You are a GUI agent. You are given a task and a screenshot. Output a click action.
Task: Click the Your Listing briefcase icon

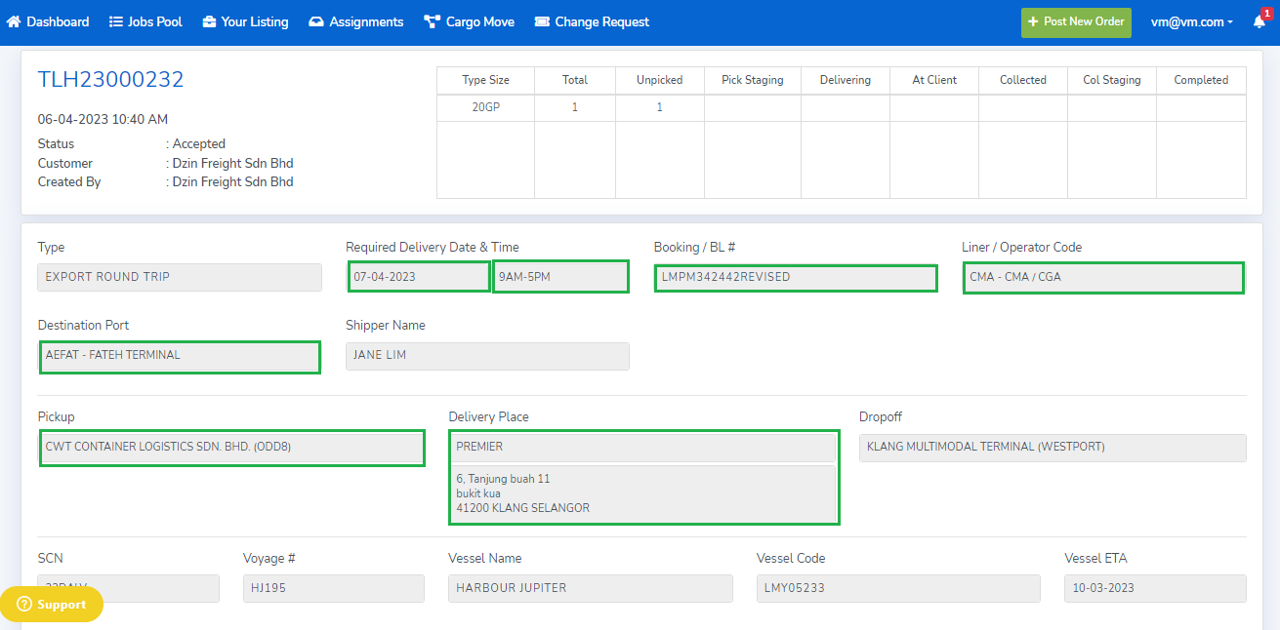(x=208, y=21)
